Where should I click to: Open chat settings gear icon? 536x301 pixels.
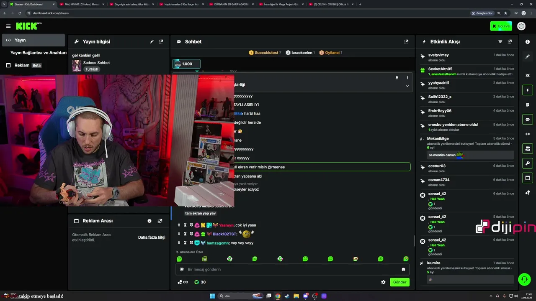click(x=383, y=282)
